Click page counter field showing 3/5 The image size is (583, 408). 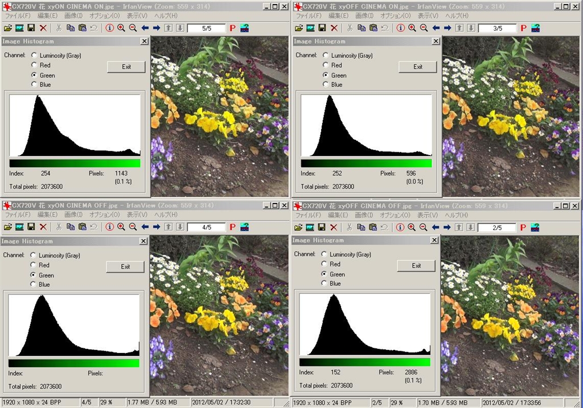tap(498, 28)
